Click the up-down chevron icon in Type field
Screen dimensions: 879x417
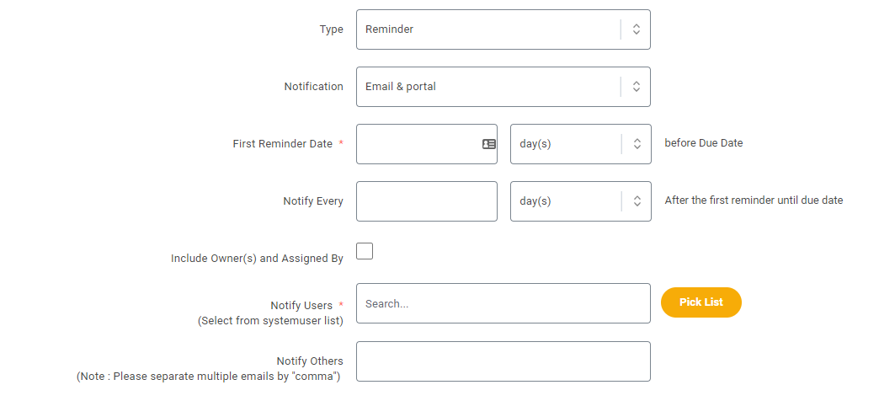click(x=637, y=29)
